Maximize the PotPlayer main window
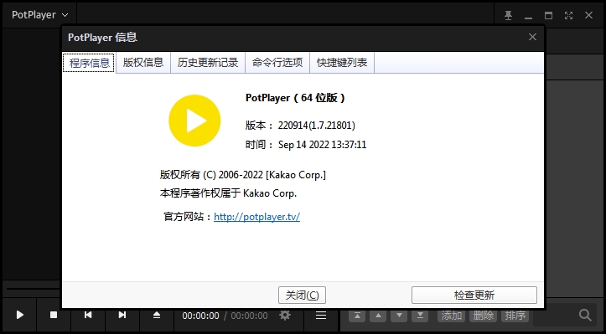606x334 pixels. click(548, 15)
